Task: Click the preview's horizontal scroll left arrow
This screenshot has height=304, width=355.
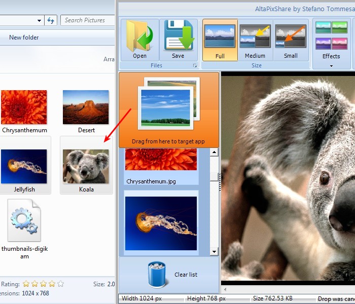Action: click(225, 289)
